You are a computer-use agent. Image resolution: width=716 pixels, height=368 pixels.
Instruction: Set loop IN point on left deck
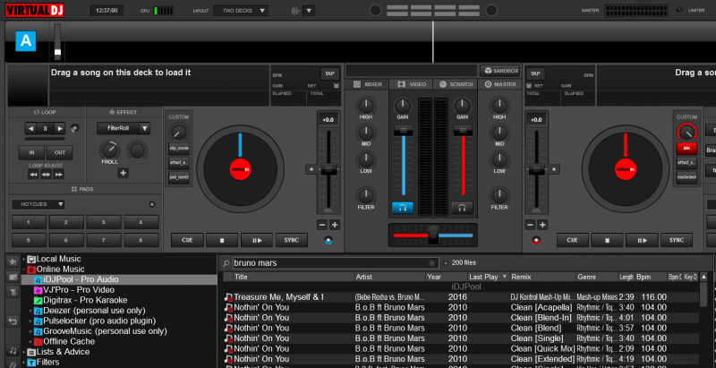[31, 152]
